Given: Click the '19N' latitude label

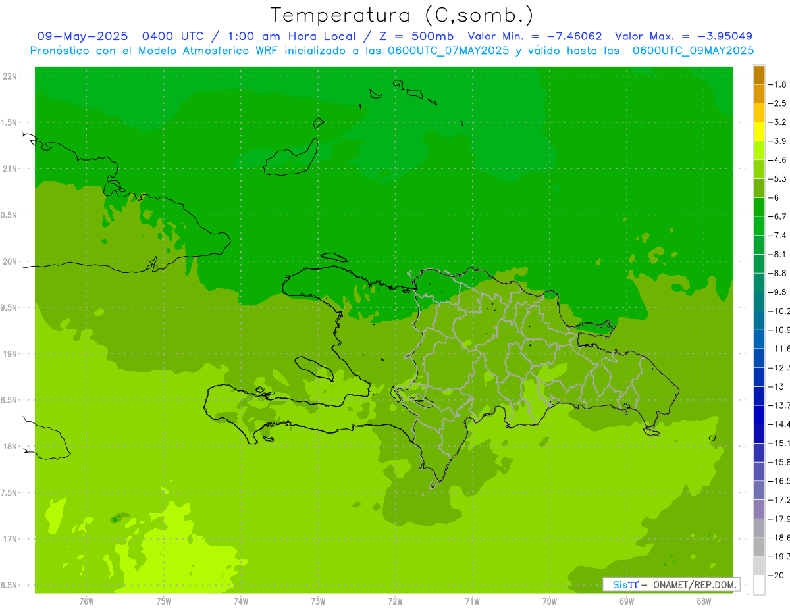Looking at the screenshot, I should 11,354.
